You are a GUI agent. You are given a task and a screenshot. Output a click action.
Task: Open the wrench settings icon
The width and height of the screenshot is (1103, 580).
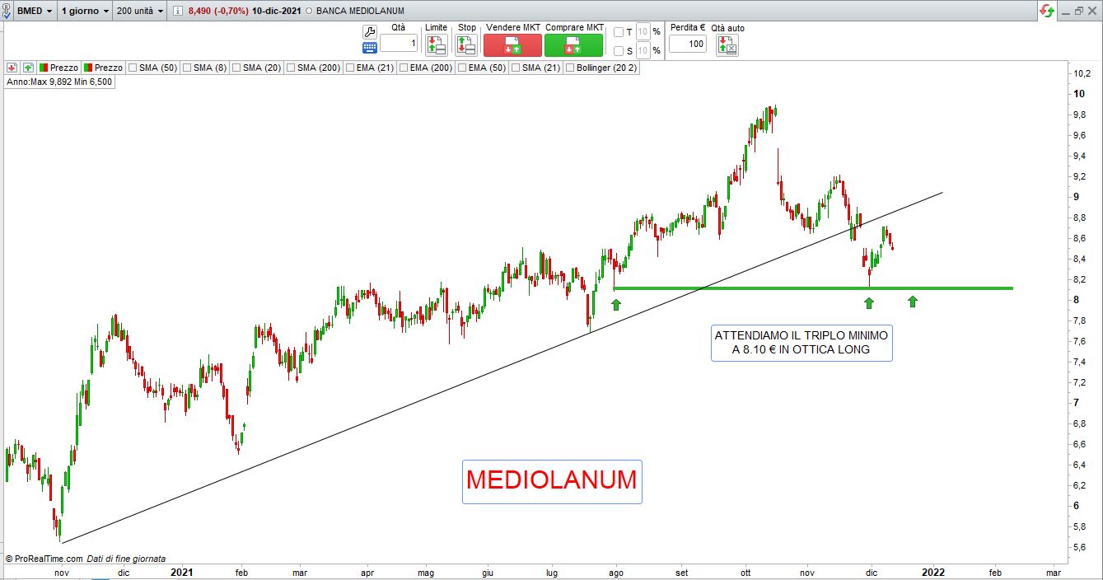[x=369, y=31]
